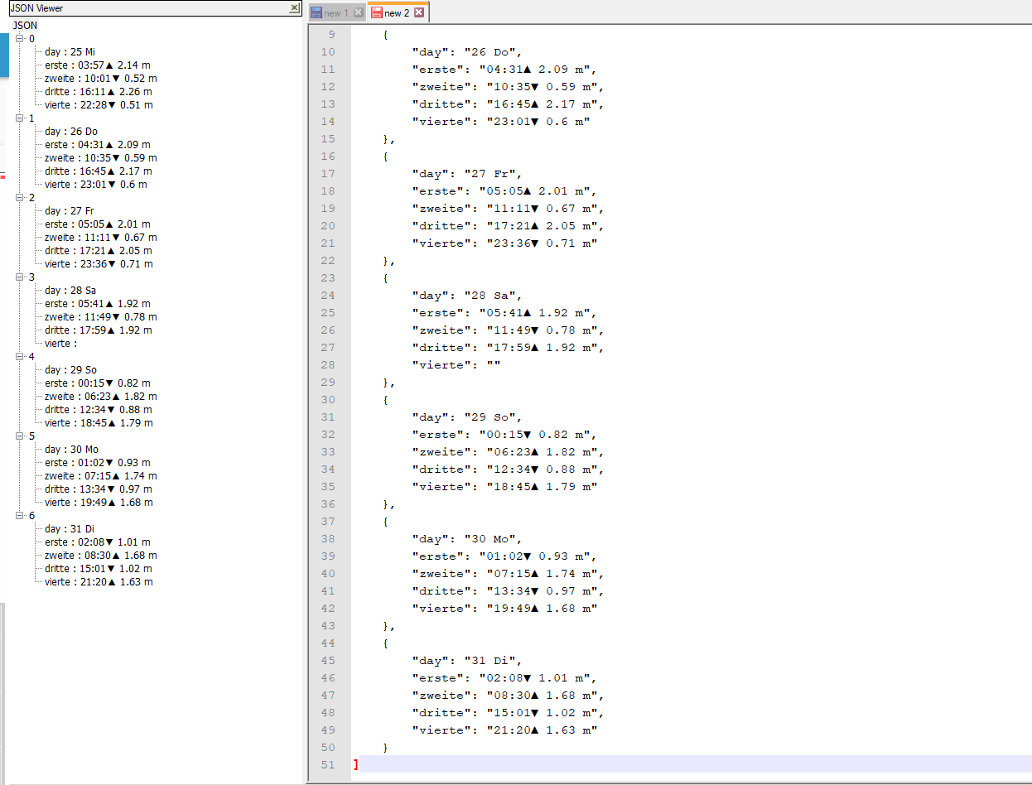Click editor line 12 '"zweite": "10:35▼ 0.59 m"'

tap(509, 87)
